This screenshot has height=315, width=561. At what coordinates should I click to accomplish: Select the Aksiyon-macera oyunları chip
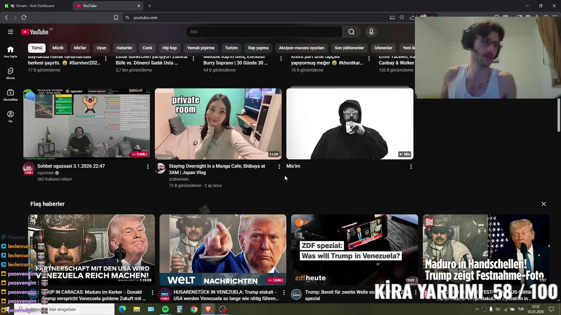[x=302, y=48]
